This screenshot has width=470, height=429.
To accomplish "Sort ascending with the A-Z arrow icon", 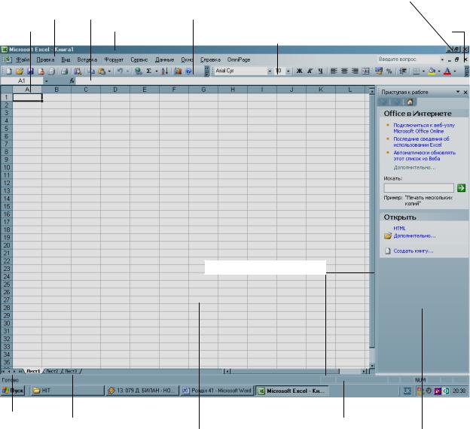I will pyautogui.click(x=164, y=71).
